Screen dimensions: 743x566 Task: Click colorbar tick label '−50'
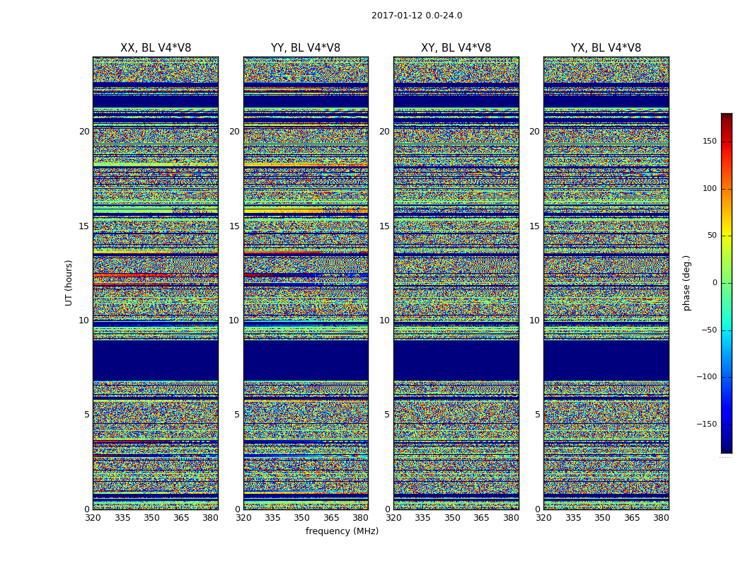(x=709, y=330)
